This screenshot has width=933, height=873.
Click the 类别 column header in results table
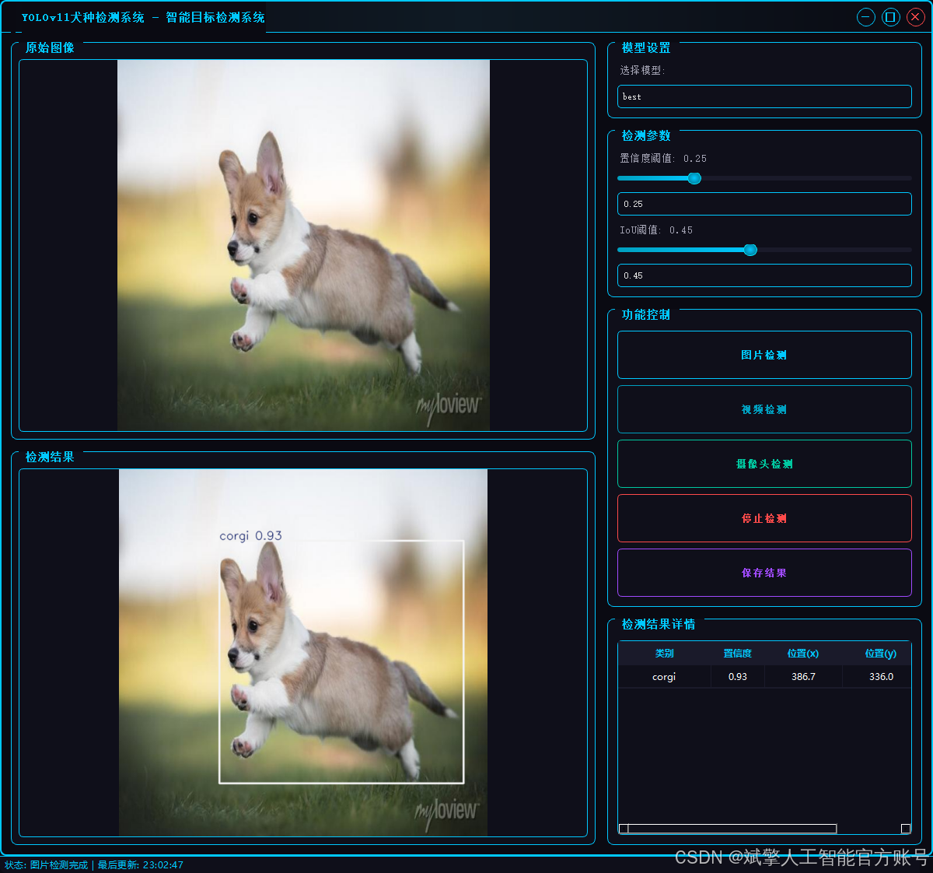665,654
